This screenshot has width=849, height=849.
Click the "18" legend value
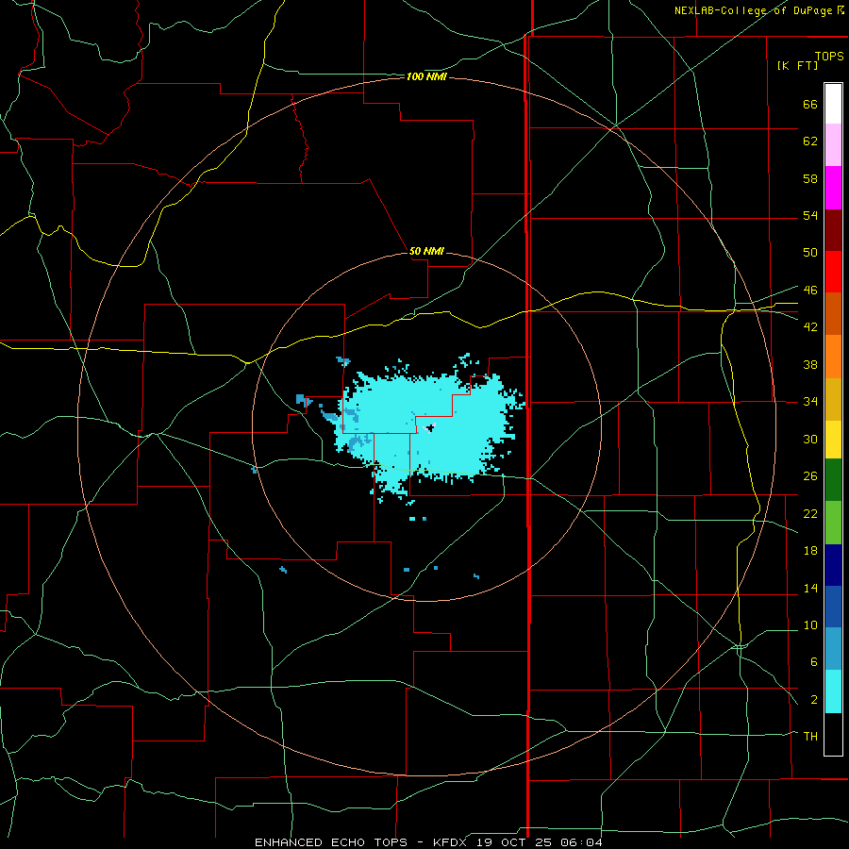point(810,551)
